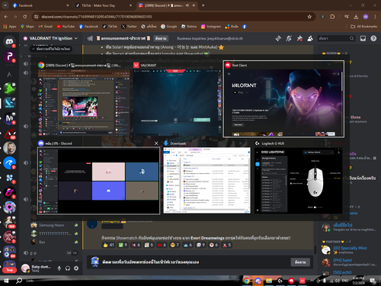Show hidden system tray icons chevron

[312, 281]
